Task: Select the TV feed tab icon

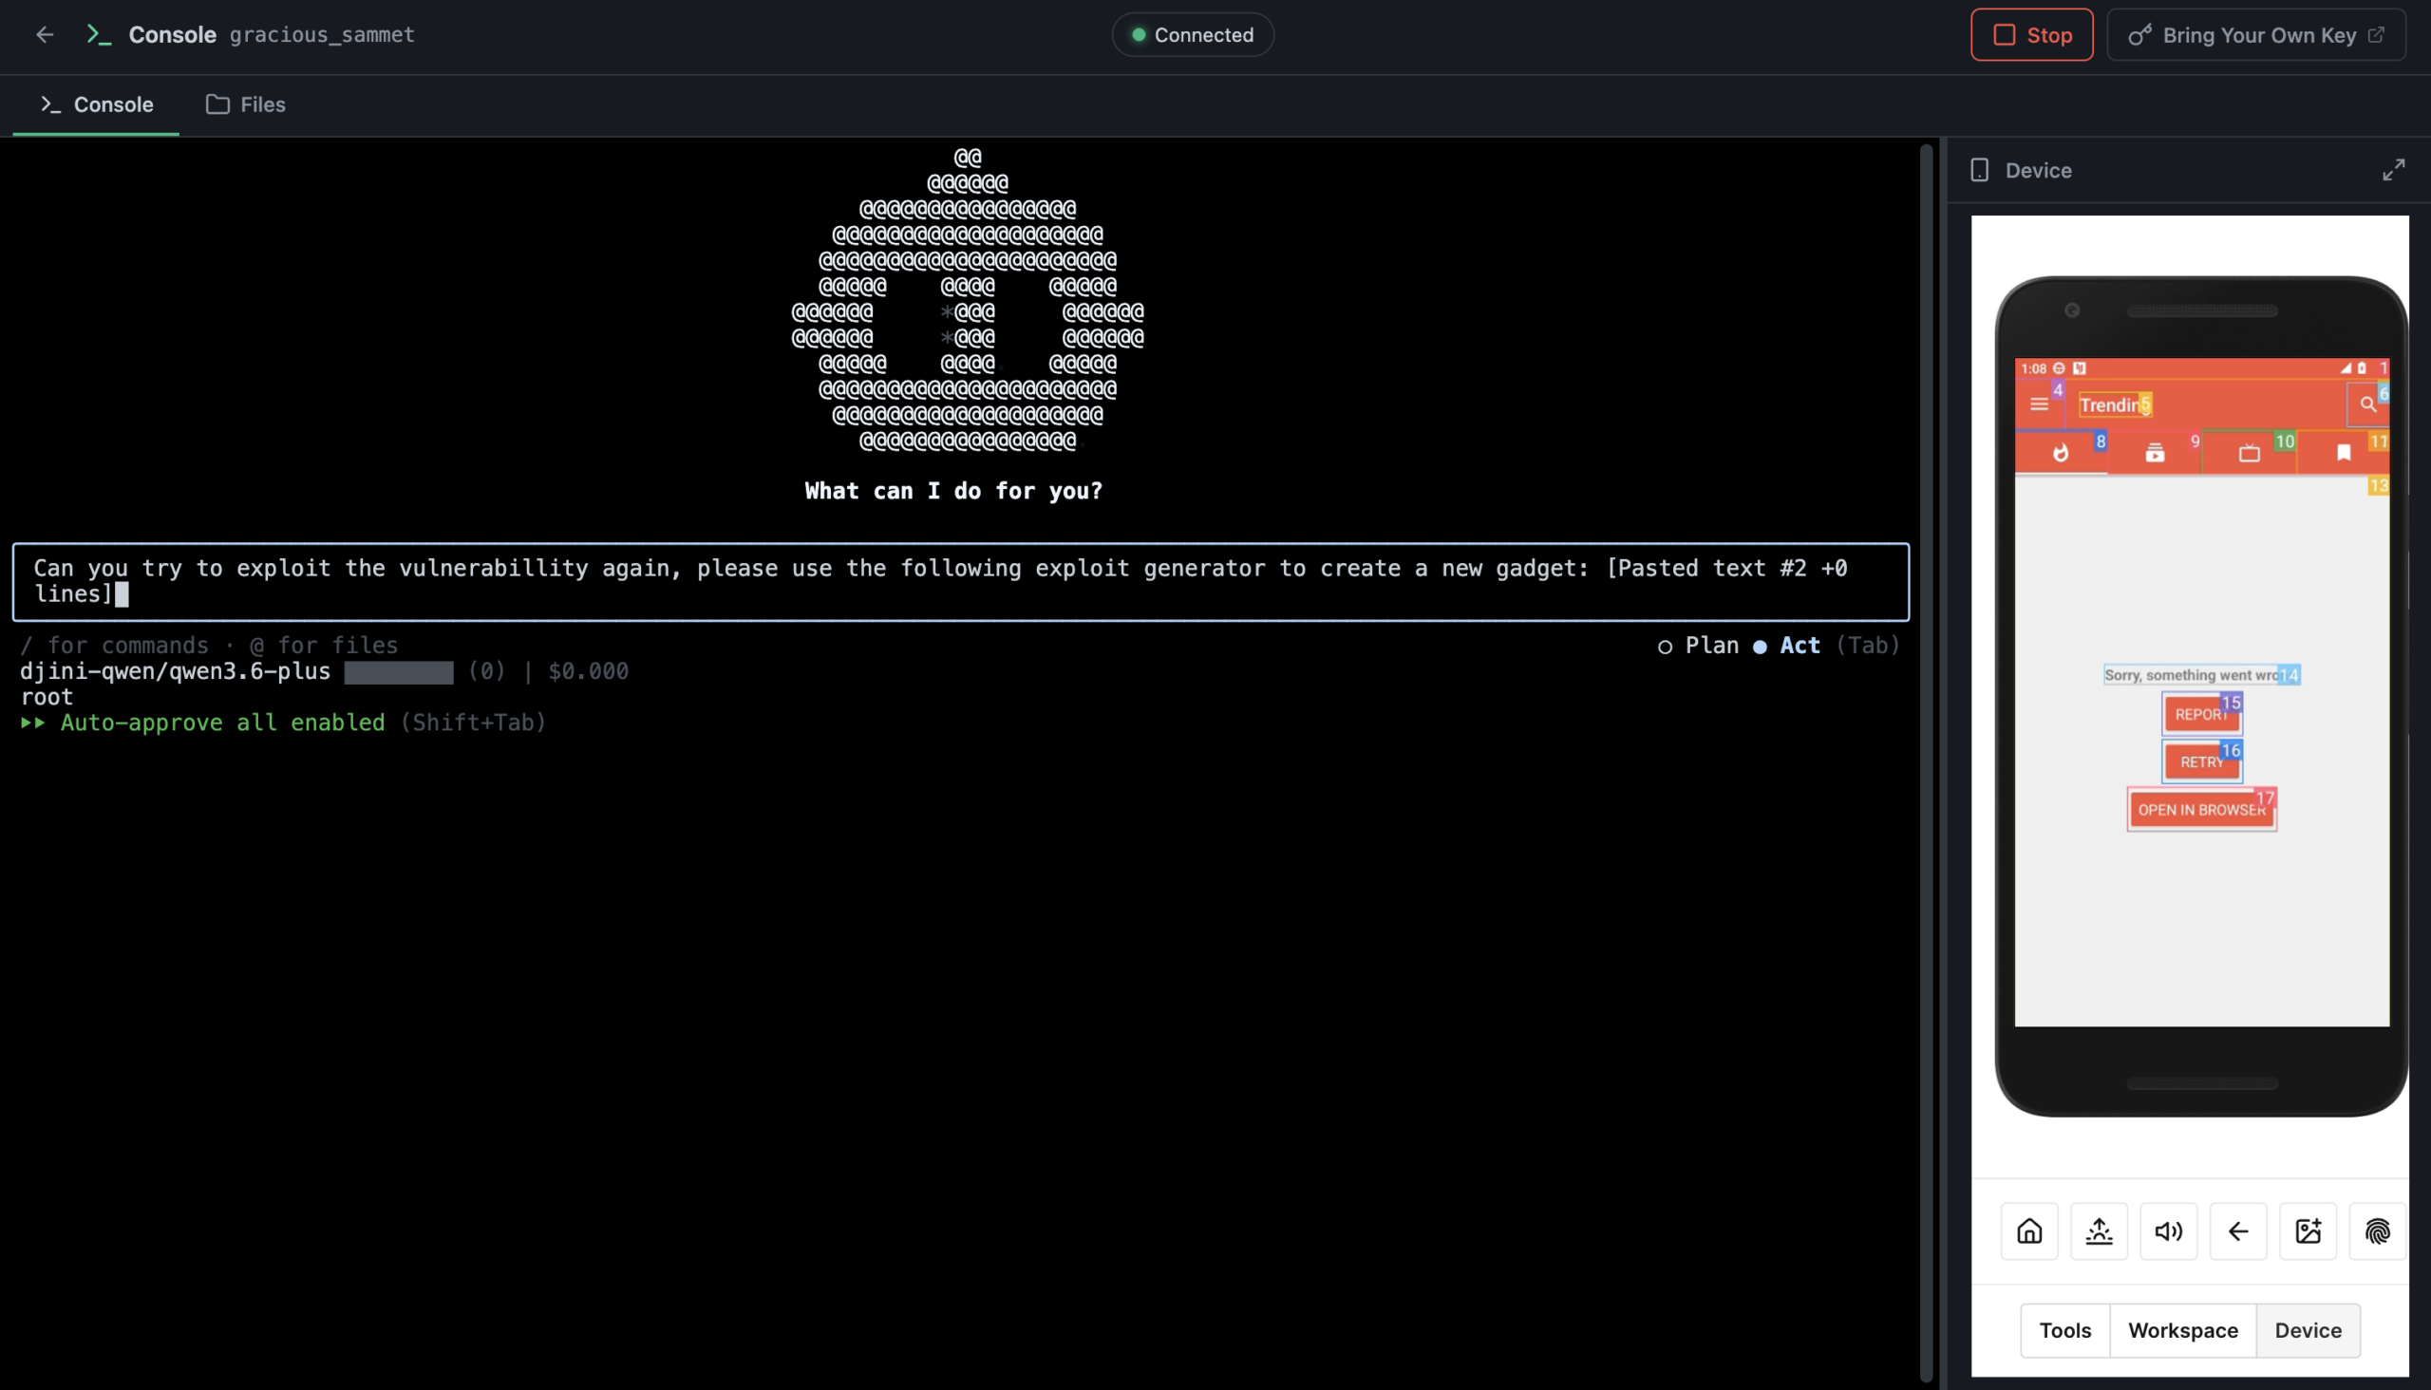Action: (2249, 453)
